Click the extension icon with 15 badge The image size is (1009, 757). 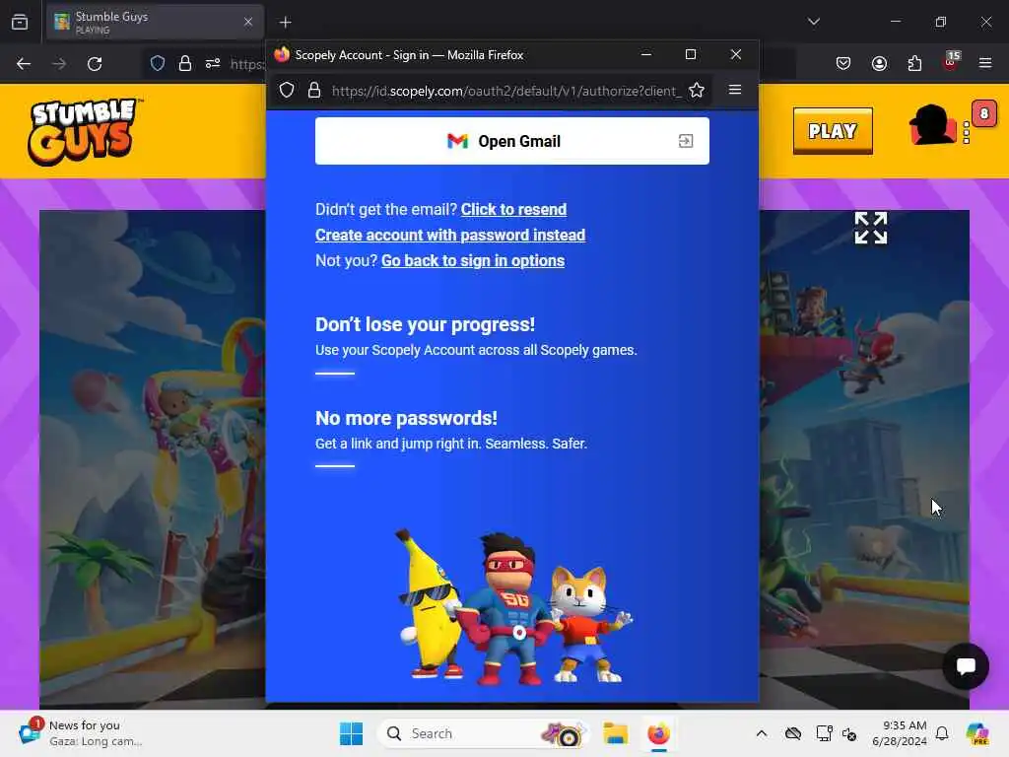tap(951, 61)
